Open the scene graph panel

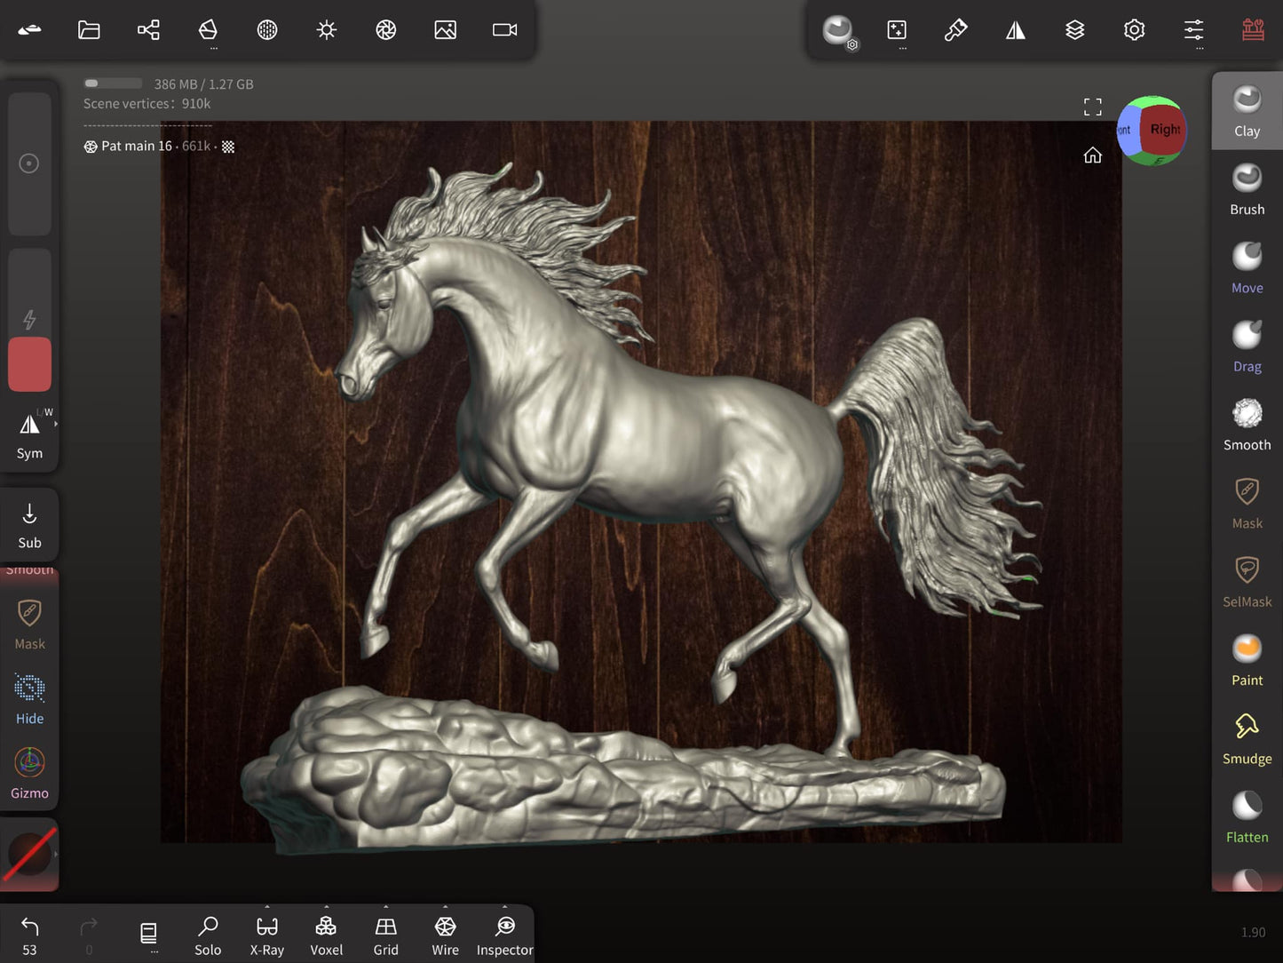[x=148, y=29]
